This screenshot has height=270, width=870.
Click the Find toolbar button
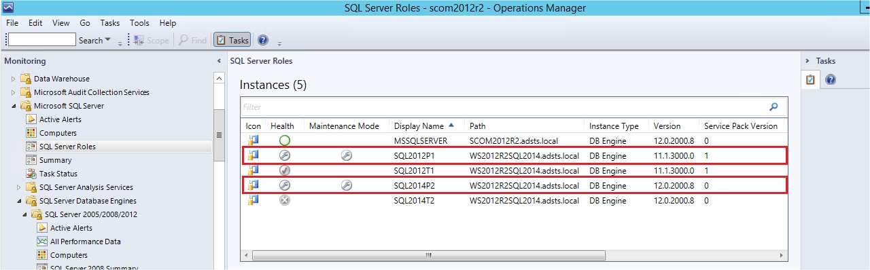tap(192, 41)
